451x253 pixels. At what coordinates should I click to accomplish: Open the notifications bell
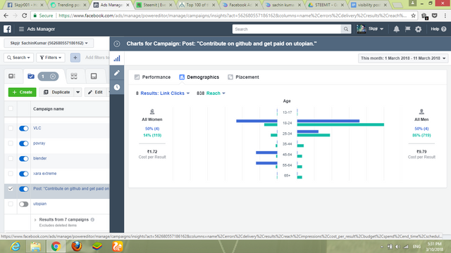pos(396,29)
